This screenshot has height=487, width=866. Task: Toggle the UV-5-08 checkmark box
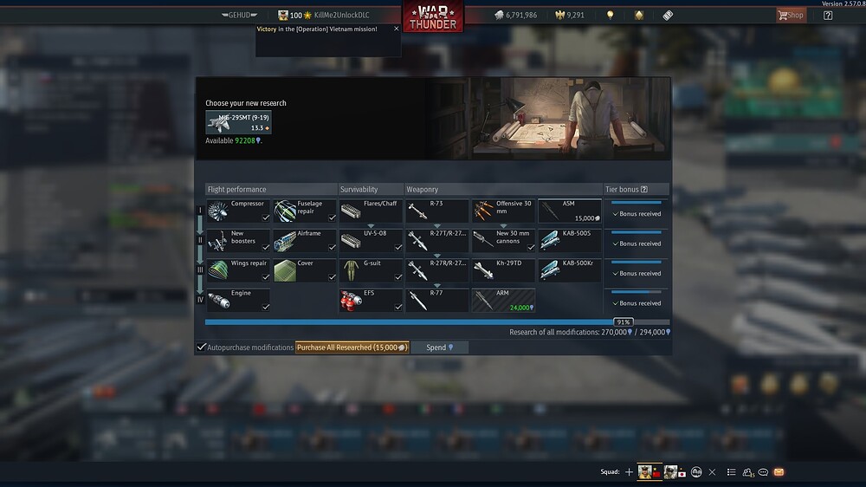[398, 247]
